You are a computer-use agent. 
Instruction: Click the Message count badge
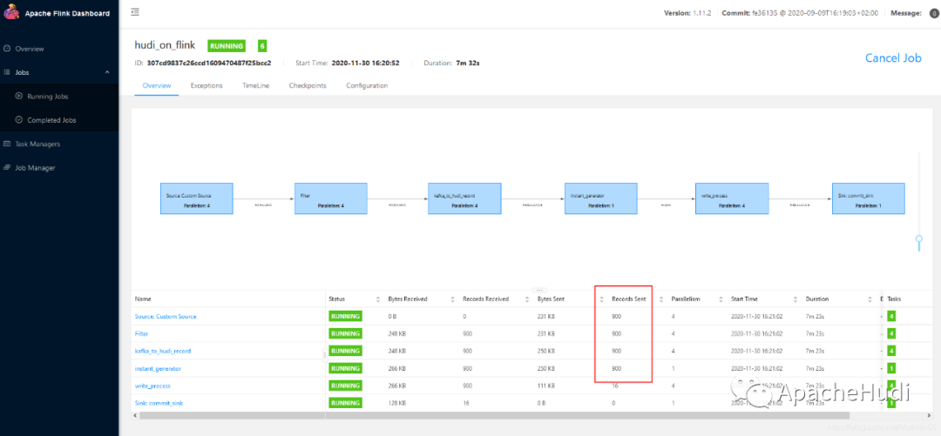[934, 13]
